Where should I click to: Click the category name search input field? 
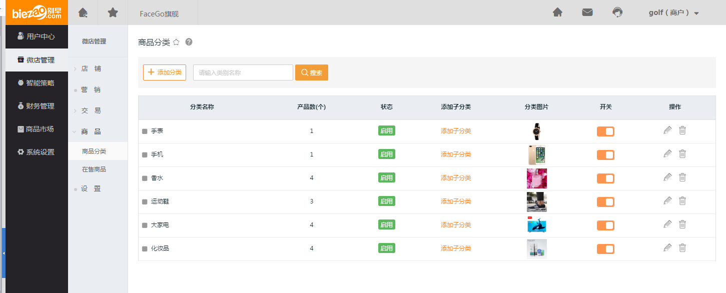tap(243, 72)
